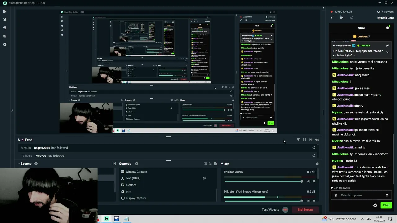Hide the pinned Dim782 message
Viewport: 397px width, 223px height.
coord(387,46)
